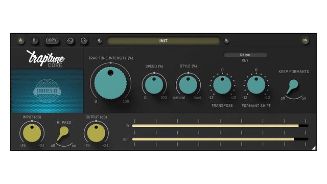
Task: Click the In level meter
Action: (220, 126)
